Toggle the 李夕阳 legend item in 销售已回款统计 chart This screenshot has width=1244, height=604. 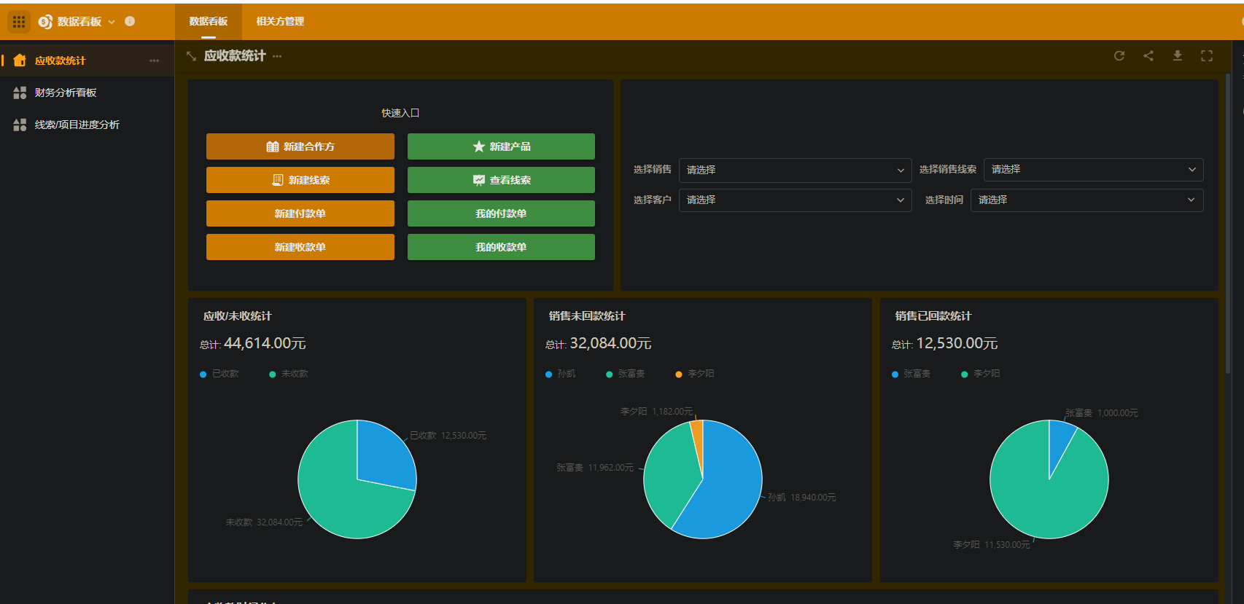tap(981, 374)
